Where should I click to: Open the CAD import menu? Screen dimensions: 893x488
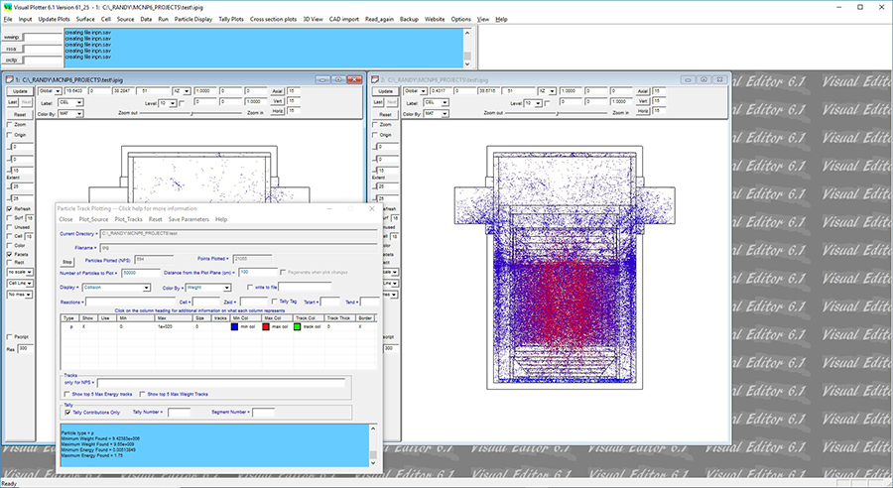tap(344, 19)
